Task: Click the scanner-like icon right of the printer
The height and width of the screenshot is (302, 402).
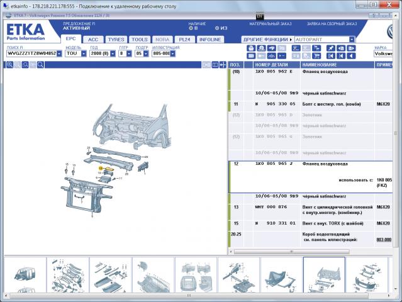Action: click(x=261, y=48)
